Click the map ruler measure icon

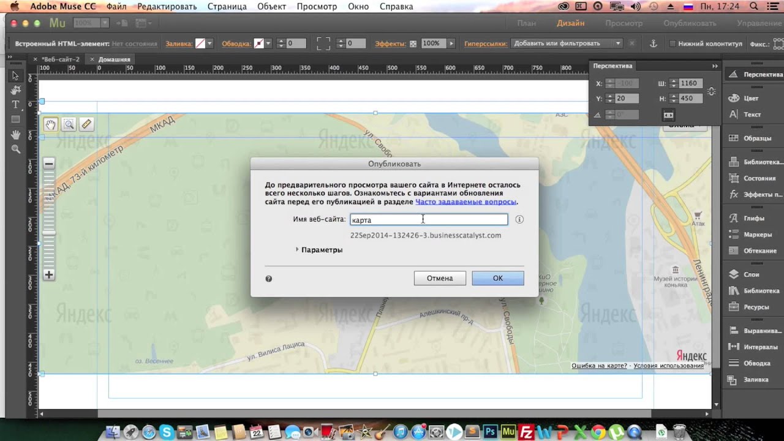pos(86,124)
